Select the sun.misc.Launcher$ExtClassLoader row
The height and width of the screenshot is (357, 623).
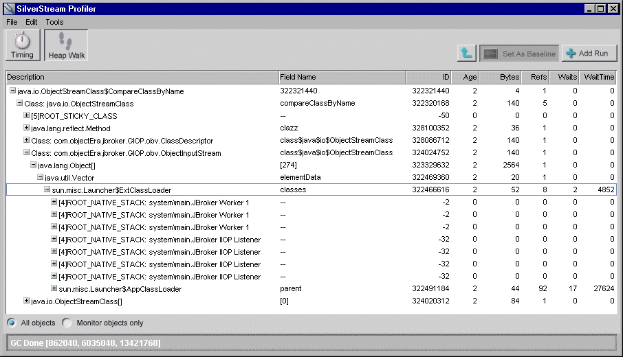[311, 189]
